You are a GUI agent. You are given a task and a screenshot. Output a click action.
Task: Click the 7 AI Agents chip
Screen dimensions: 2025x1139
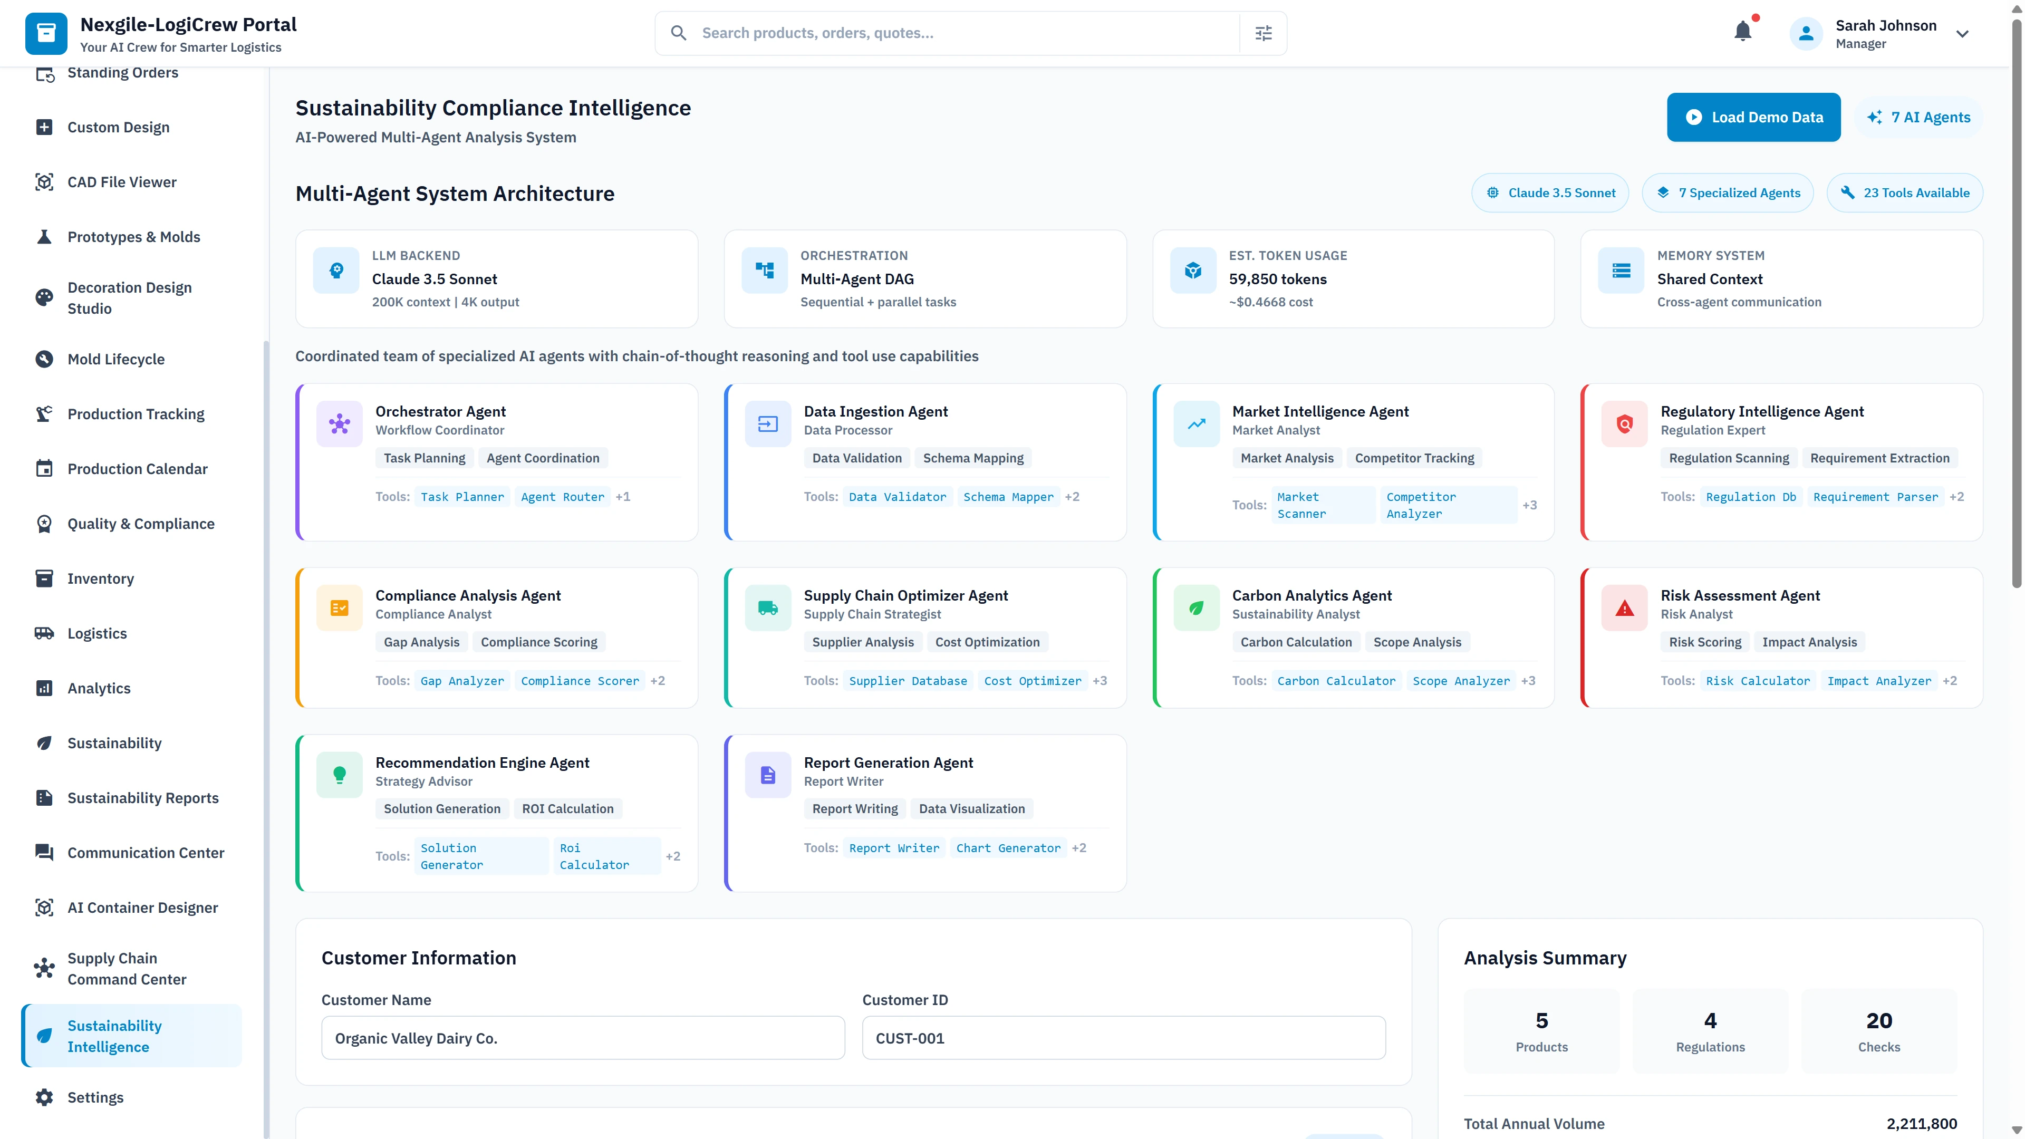pos(1918,117)
